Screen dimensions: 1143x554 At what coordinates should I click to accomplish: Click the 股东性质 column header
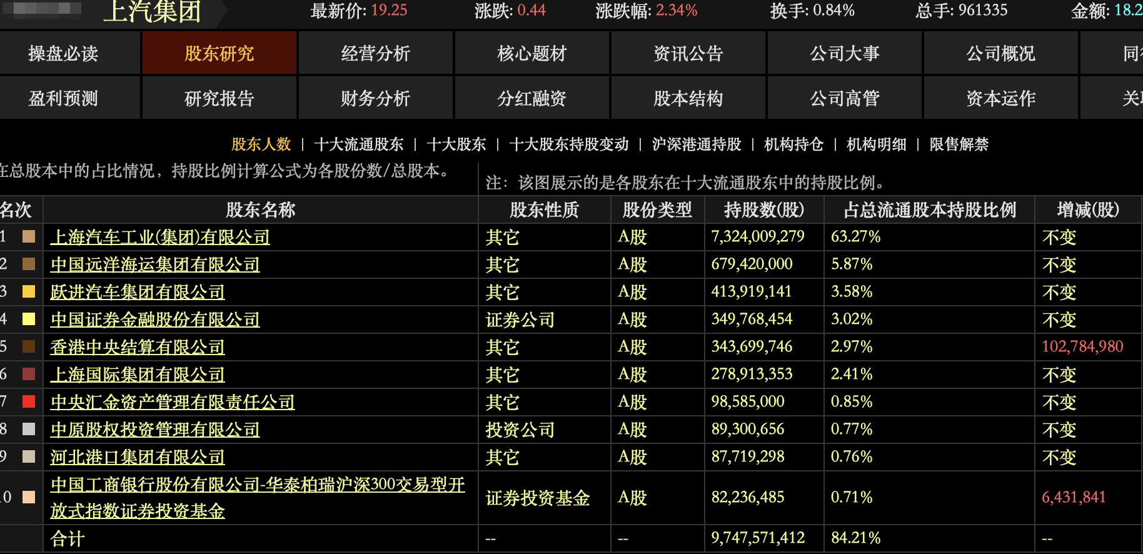pyautogui.click(x=545, y=210)
